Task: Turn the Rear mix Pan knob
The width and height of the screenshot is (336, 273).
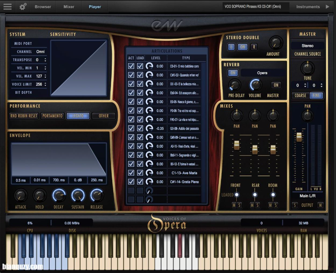Action: [x=255, y=116]
